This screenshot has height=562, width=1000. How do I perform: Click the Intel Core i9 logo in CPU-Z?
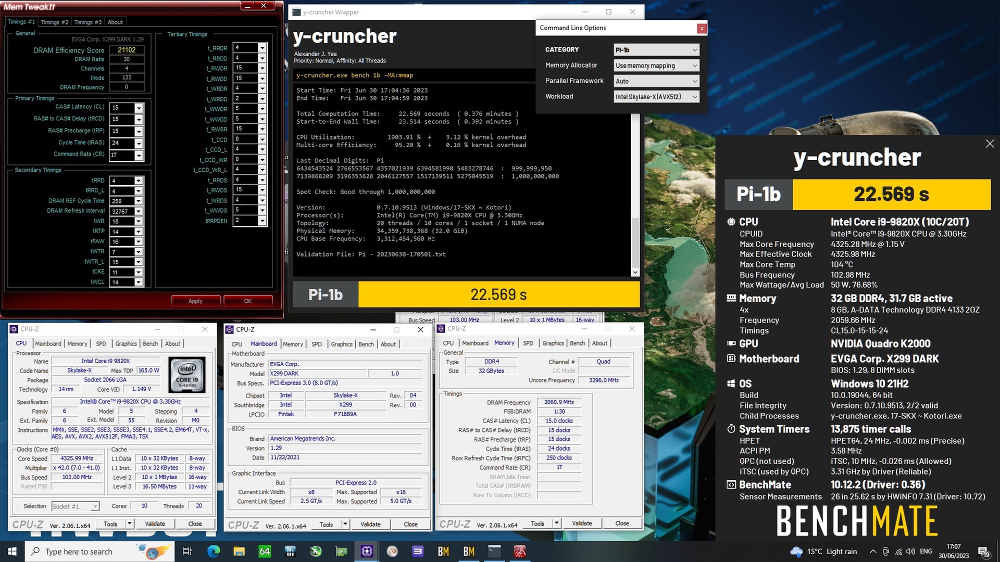[187, 374]
